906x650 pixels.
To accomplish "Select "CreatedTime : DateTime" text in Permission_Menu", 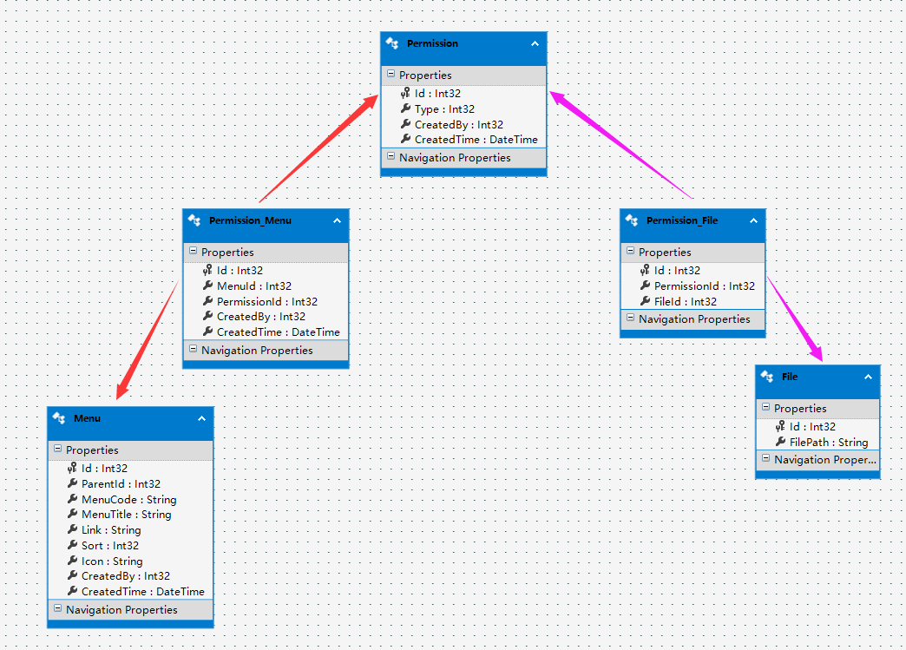I will (279, 332).
